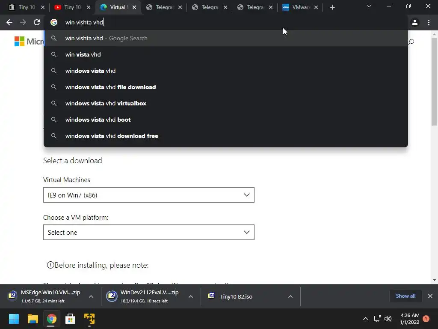Pick 'windows vista vhd virtualbox' suggestion
This screenshot has height=329, width=438.
click(x=226, y=103)
